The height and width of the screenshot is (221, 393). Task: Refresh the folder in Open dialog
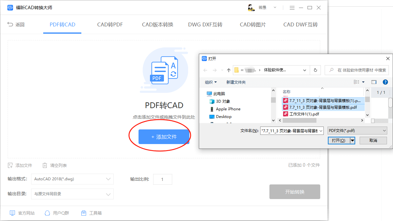pos(315,70)
